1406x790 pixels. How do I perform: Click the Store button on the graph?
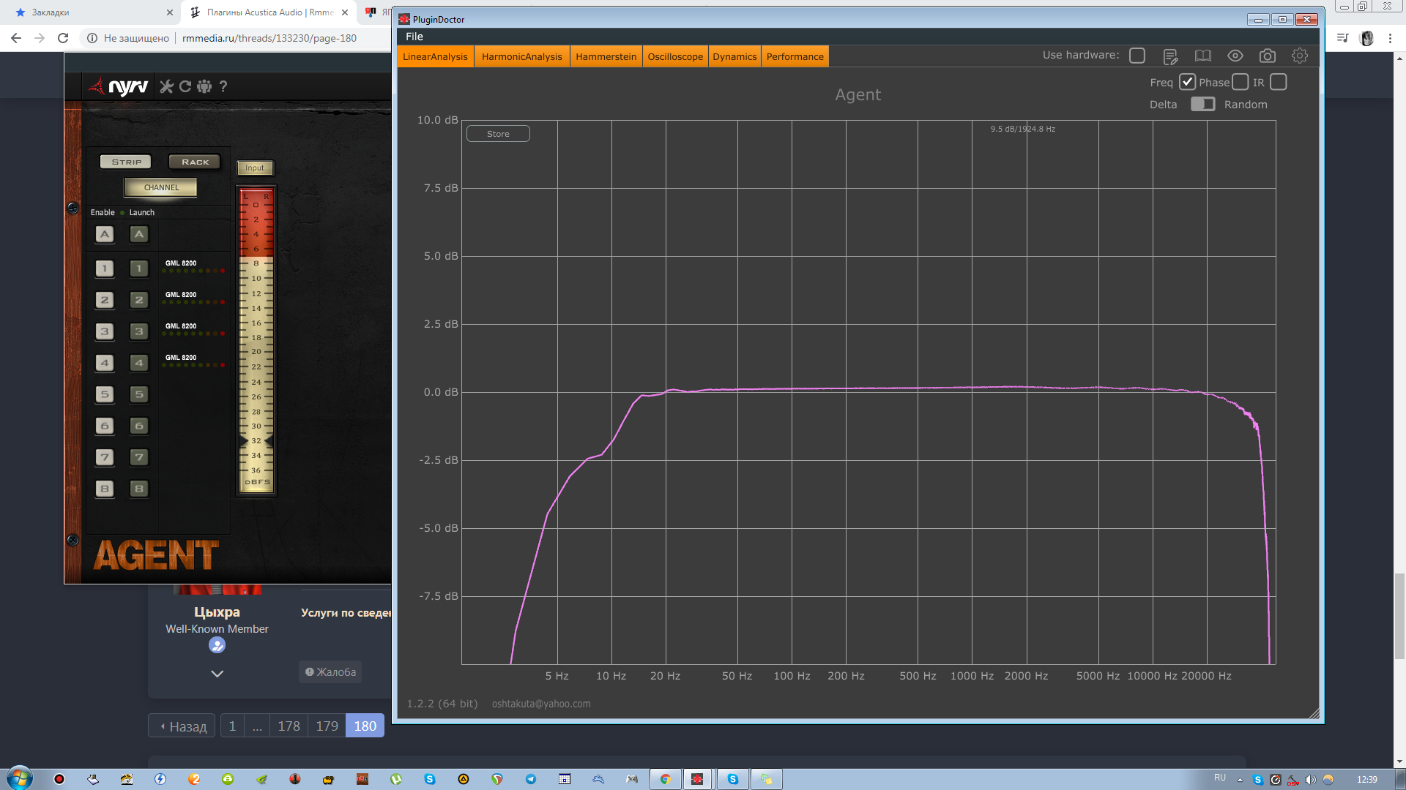[498, 134]
